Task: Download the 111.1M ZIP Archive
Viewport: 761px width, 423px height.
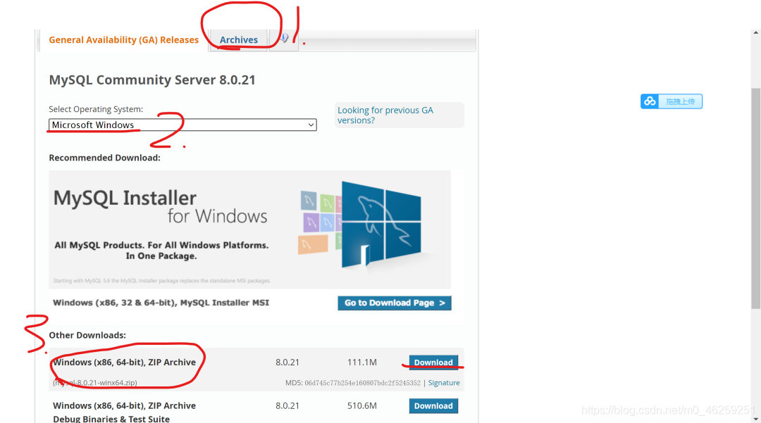Action: coord(433,362)
